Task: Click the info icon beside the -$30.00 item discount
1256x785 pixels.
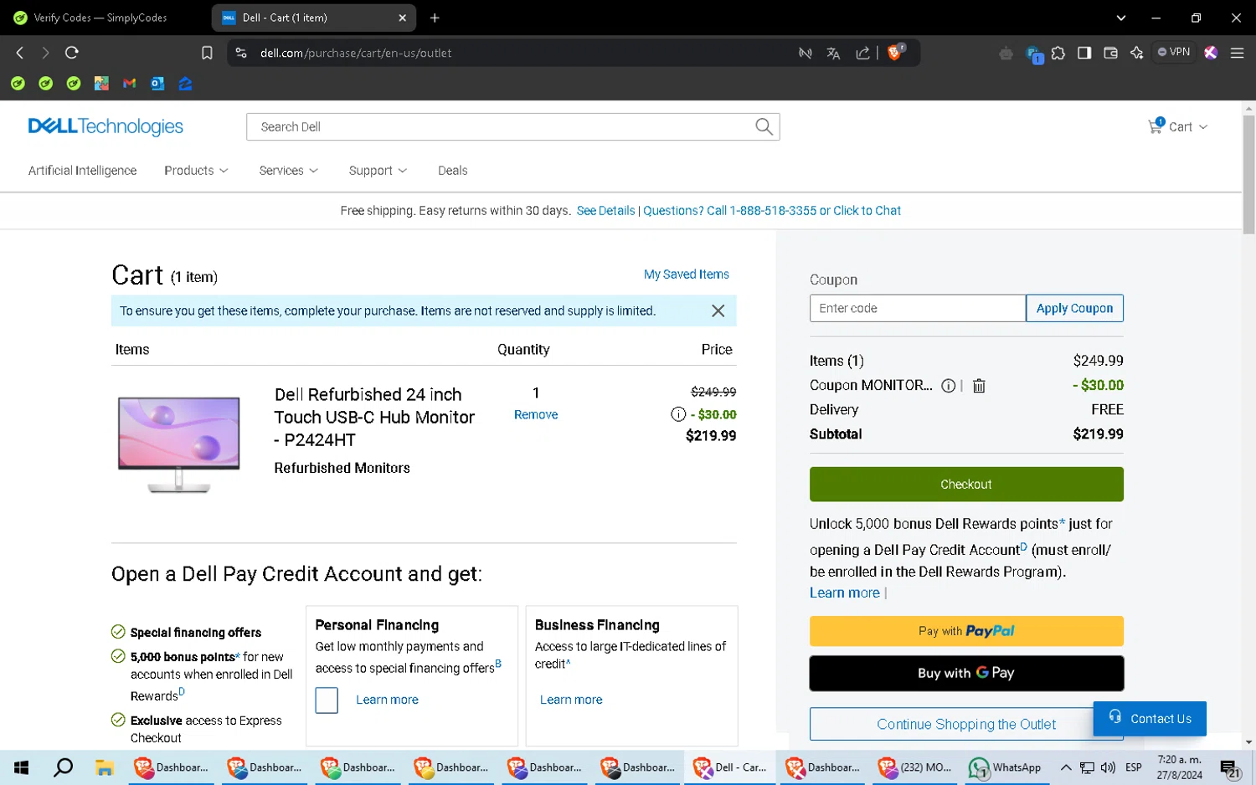Action: (678, 414)
